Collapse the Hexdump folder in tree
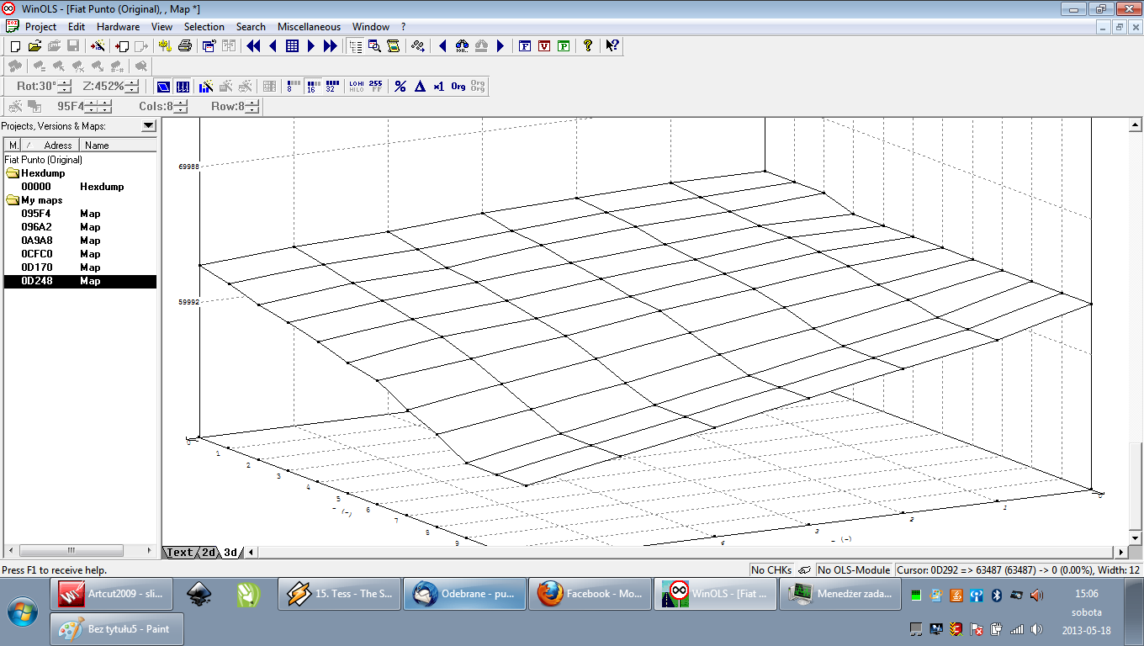The height and width of the screenshot is (646, 1144). coord(13,173)
